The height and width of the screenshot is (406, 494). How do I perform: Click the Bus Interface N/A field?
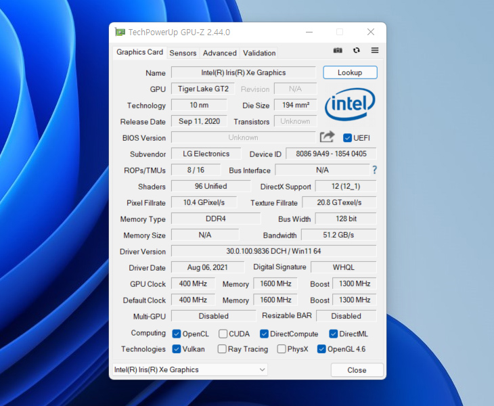(x=322, y=170)
